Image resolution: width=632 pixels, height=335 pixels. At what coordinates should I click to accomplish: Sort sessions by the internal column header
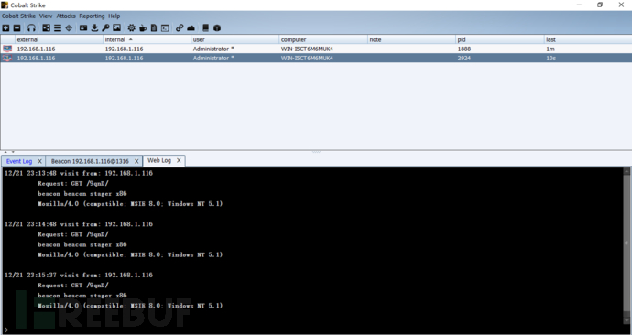(x=147, y=39)
